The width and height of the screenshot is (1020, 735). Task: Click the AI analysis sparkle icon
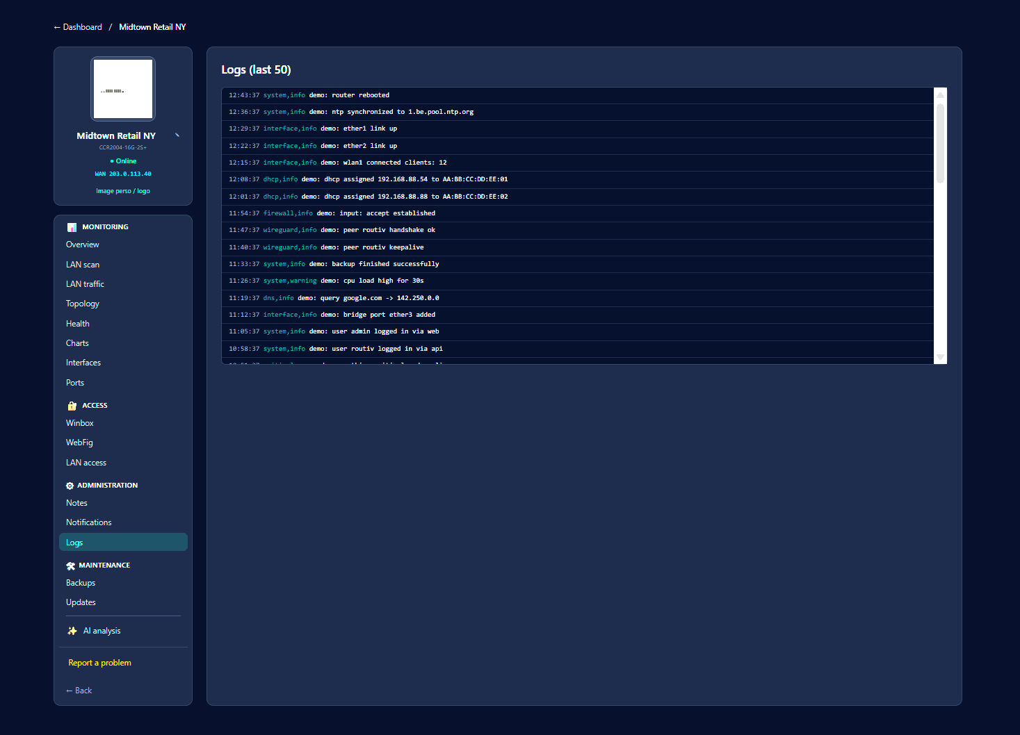(x=72, y=631)
